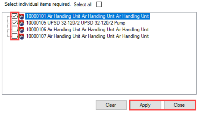The height and width of the screenshot is (113, 200).
Task: Click the equipment icon for item 10000106
Action: pyautogui.click(x=22, y=29)
